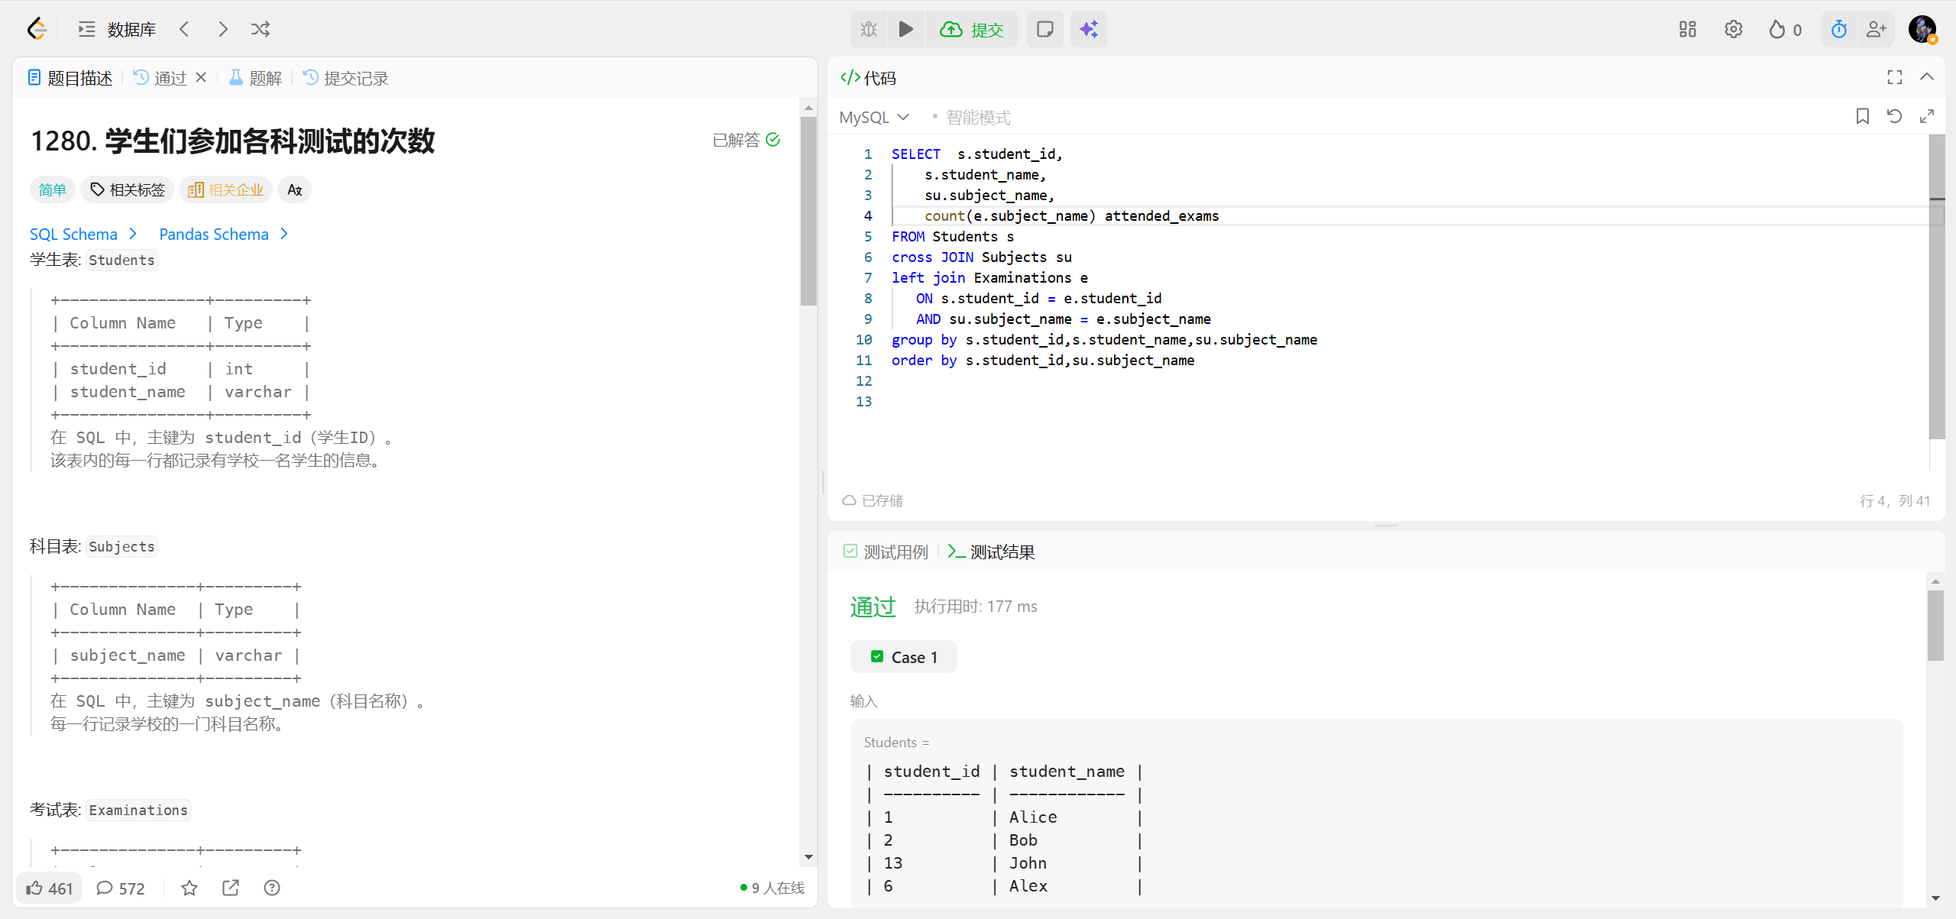Submit solution with 提交 button
This screenshot has height=919, width=1956.
pyautogui.click(x=972, y=29)
